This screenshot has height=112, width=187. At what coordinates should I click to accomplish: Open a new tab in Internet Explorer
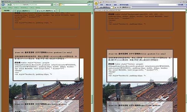pos(58,11)
